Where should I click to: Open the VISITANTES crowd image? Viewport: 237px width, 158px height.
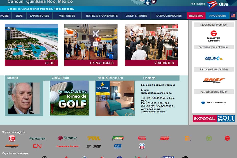[151, 42]
